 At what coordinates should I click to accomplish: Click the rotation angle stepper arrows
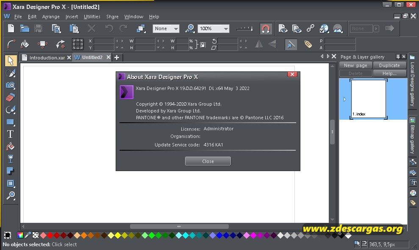[x=243, y=41]
